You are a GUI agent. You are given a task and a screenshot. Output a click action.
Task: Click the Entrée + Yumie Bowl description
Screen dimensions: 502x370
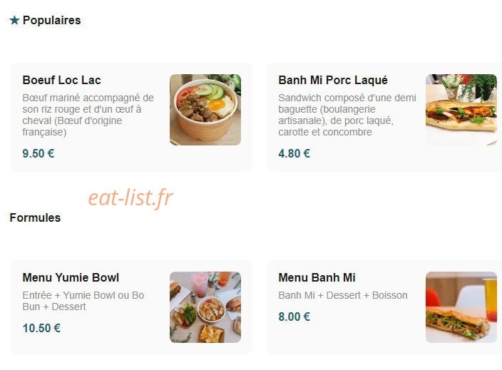point(83,301)
